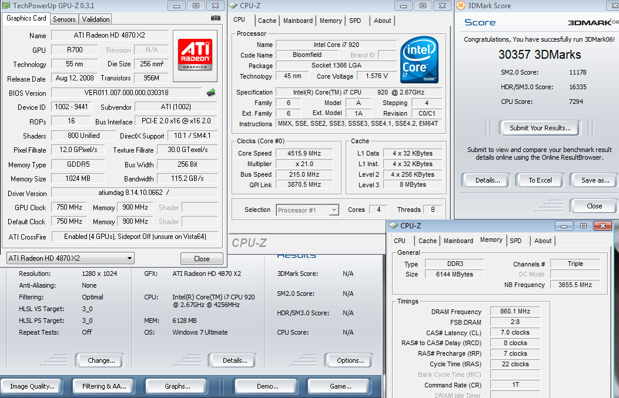The width and height of the screenshot is (619, 398).
Task: Click the BIOS save chip icon in GPU-Z
Action: pos(211,93)
